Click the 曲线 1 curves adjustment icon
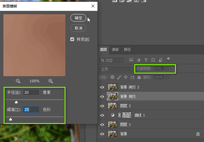 coord(113,115)
